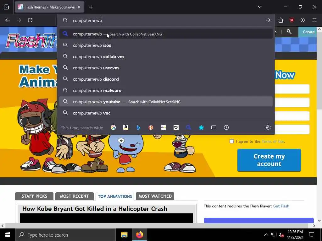Open the 'Get Flash' link

tap(281, 206)
